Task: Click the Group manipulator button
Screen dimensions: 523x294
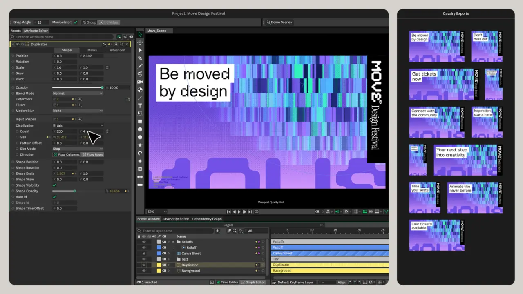Action: pyautogui.click(x=89, y=22)
